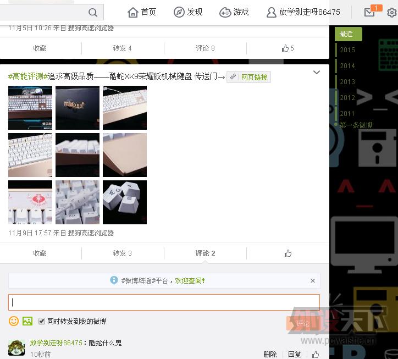Open red snake logo thumbnail
Image resolution: width=398 pixels, height=359 pixels.
click(30, 202)
